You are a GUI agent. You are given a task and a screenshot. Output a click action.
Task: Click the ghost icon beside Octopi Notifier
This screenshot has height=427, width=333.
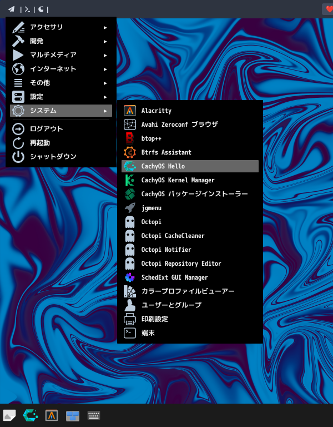coord(130,250)
